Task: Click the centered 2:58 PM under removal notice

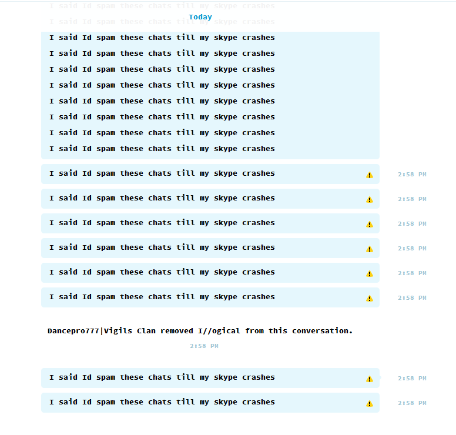Action: [x=204, y=346]
